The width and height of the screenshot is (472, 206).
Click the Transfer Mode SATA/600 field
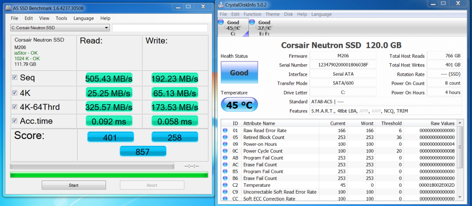(343, 83)
